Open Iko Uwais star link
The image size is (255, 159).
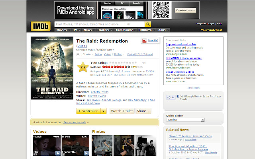tap(93, 100)
